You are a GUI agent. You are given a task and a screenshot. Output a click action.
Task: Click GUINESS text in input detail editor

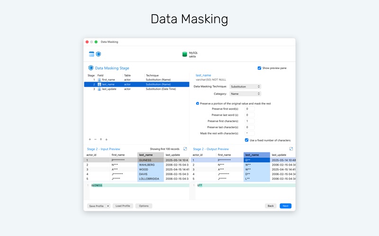coord(97,185)
